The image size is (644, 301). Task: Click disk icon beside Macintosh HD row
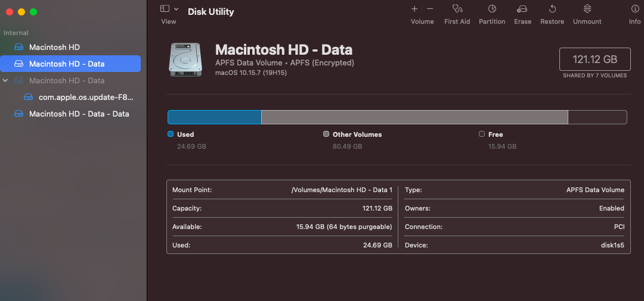tap(19, 47)
